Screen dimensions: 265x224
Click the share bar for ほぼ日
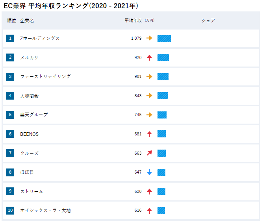pyautogui.click(x=161, y=172)
